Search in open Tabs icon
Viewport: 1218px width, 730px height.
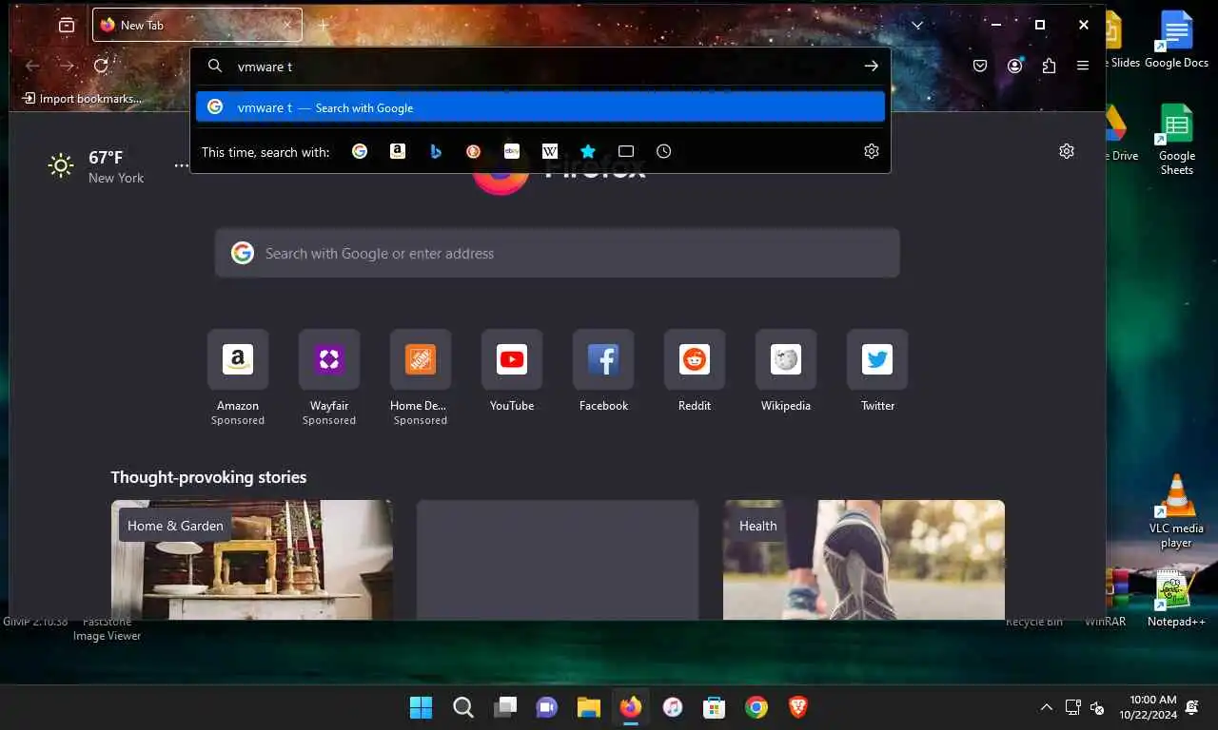pyautogui.click(x=626, y=151)
